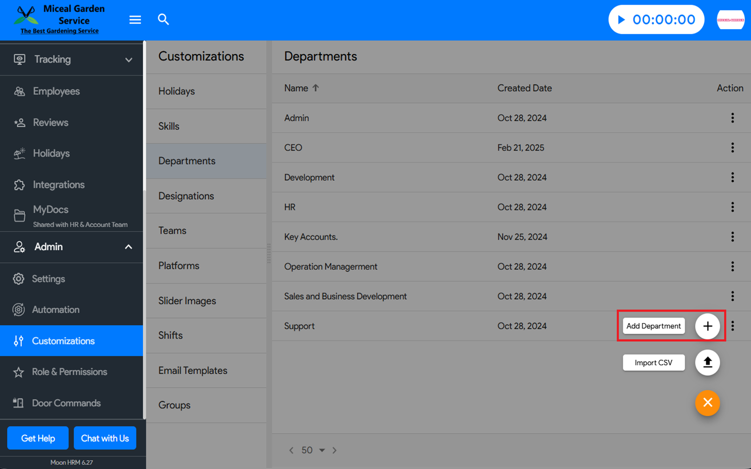The width and height of the screenshot is (751, 469).
Task: Click the Get Help button
Action: click(x=38, y=438)
